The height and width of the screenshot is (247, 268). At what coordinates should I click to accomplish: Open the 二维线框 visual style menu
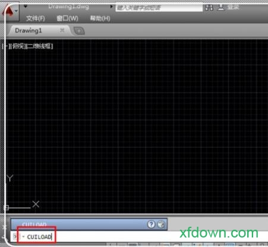(40, 46)
